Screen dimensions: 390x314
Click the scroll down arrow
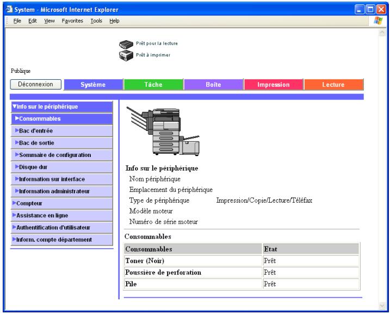(x=382, y=306)
